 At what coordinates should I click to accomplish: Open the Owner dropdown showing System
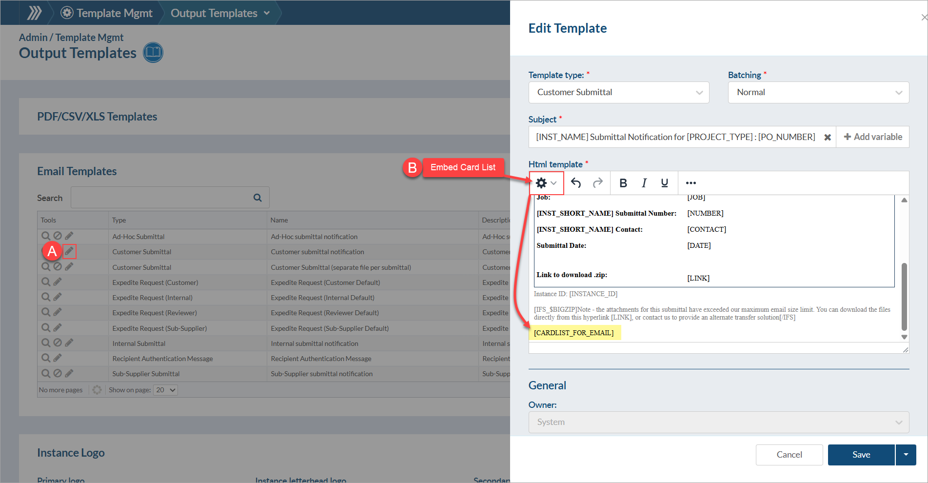pos(719,422)
